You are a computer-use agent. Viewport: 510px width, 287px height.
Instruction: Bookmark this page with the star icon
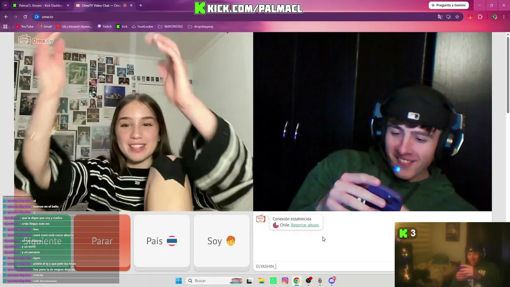[x=457, y=17]
